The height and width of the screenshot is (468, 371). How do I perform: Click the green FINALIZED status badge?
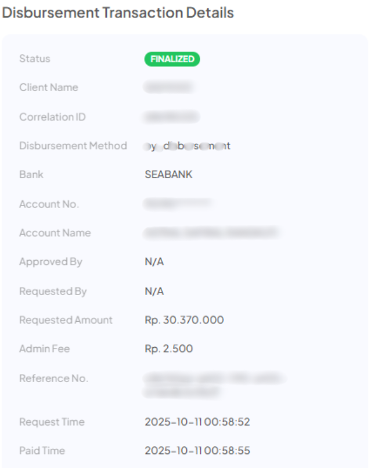(x=172, y=59)
